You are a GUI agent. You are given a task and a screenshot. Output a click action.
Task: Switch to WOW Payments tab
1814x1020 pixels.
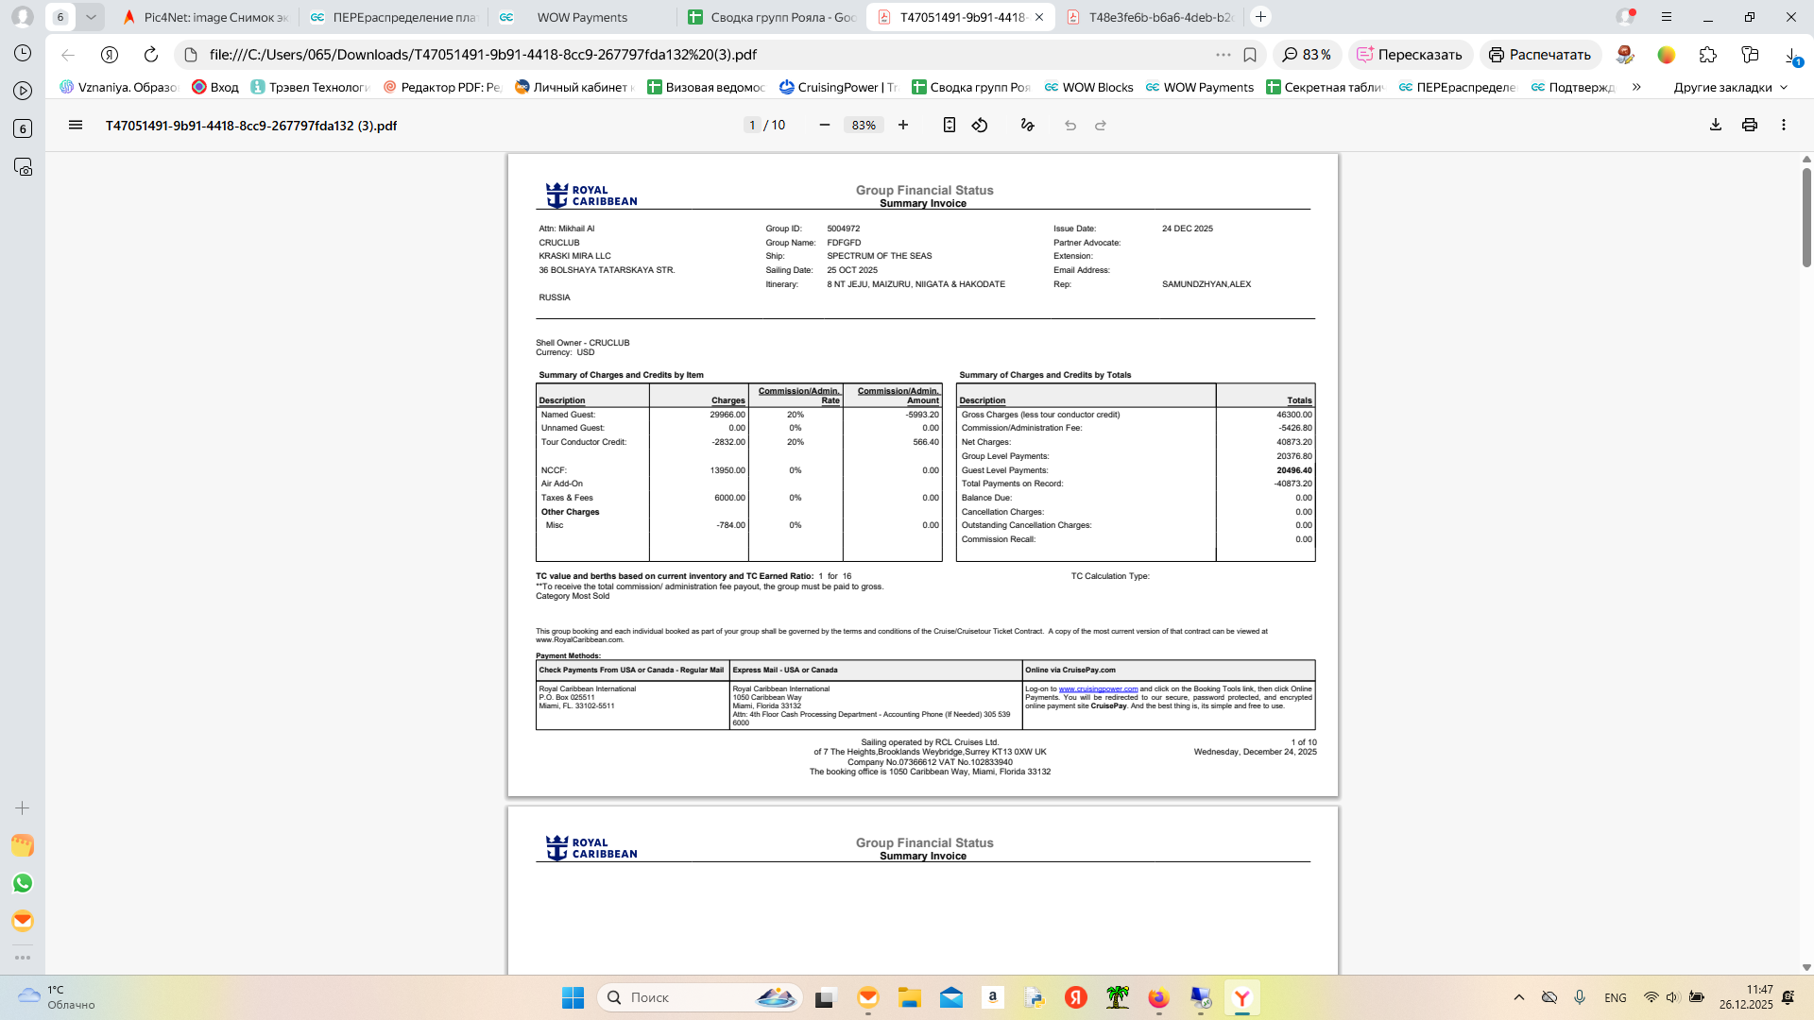click(x=581, y=17)
